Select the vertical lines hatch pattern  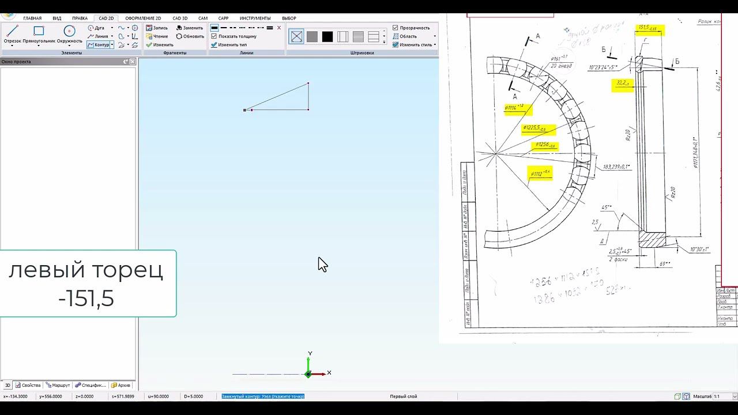(343, 37)
